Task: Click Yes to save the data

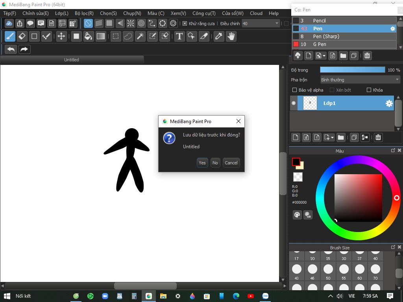Action: (x=202, y=163)
